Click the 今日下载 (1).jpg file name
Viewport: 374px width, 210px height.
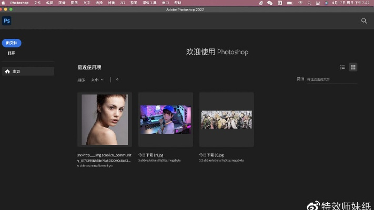point(211,155)
